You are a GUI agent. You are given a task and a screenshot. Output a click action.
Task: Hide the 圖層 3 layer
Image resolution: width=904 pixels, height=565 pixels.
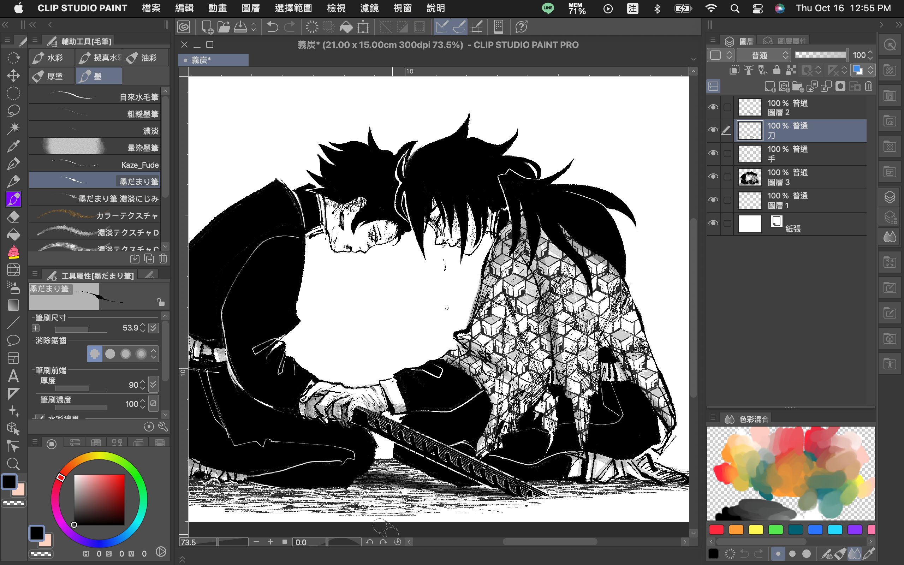point(713,177)
